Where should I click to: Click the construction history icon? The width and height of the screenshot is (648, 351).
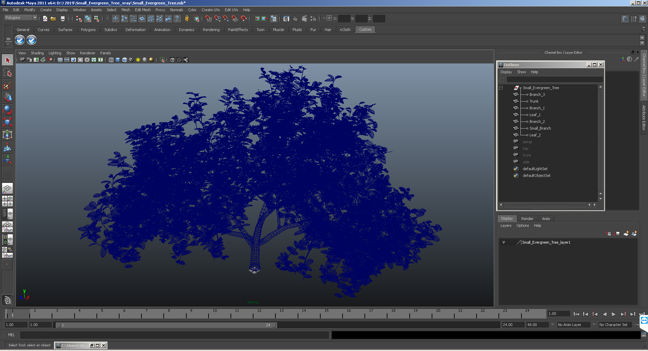(x=274, y=19)
